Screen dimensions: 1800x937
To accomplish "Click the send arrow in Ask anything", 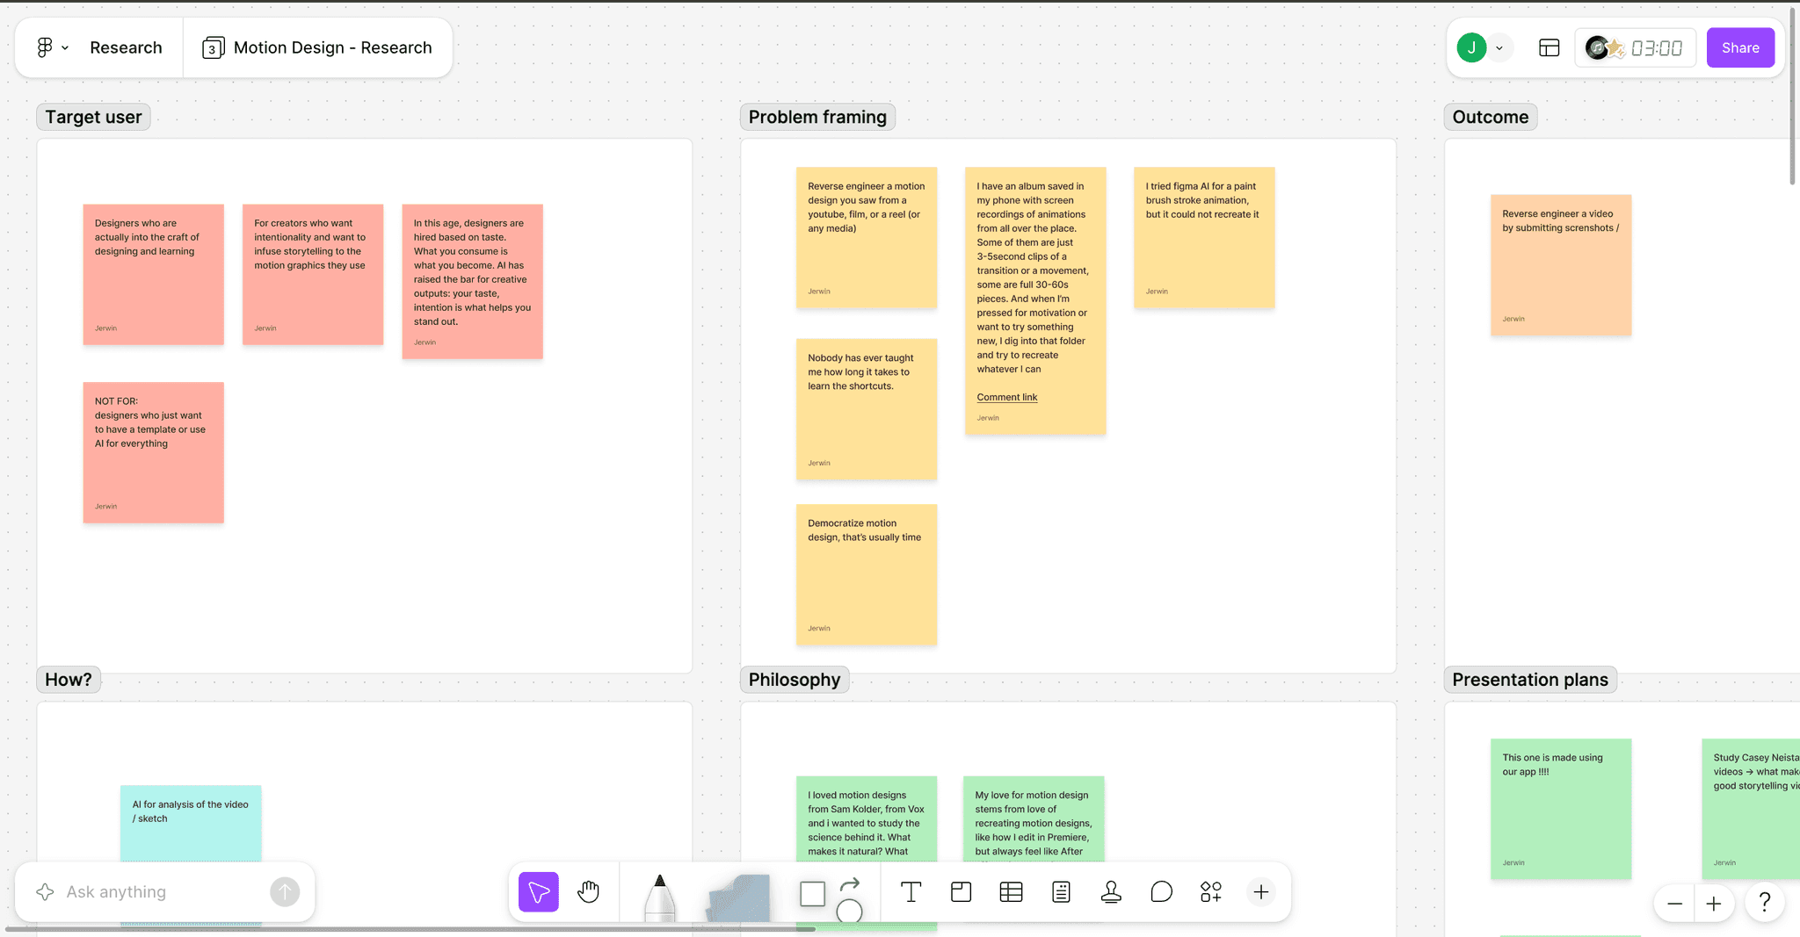I will 285,892.
